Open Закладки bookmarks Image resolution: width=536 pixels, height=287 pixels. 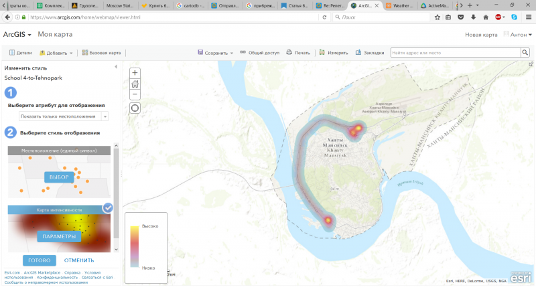(370, 52)
